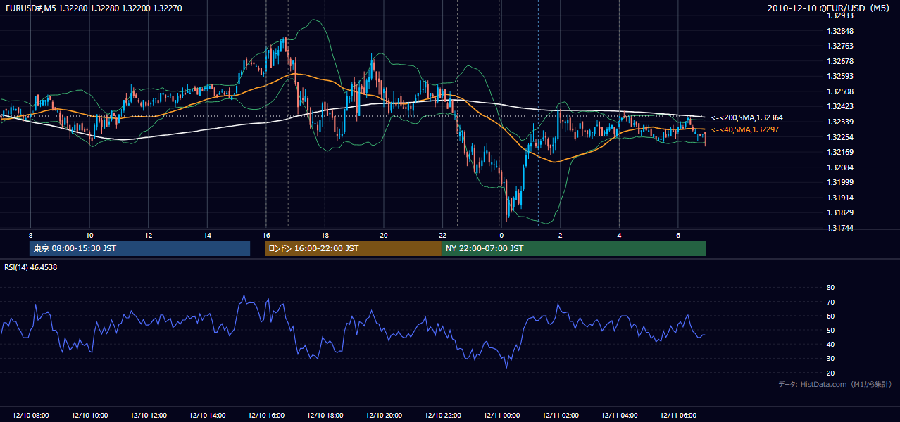Click the RSI(14) 46.4538 indicator label
The width and height of the screenshot is (900, 422).
pos(31,267)
